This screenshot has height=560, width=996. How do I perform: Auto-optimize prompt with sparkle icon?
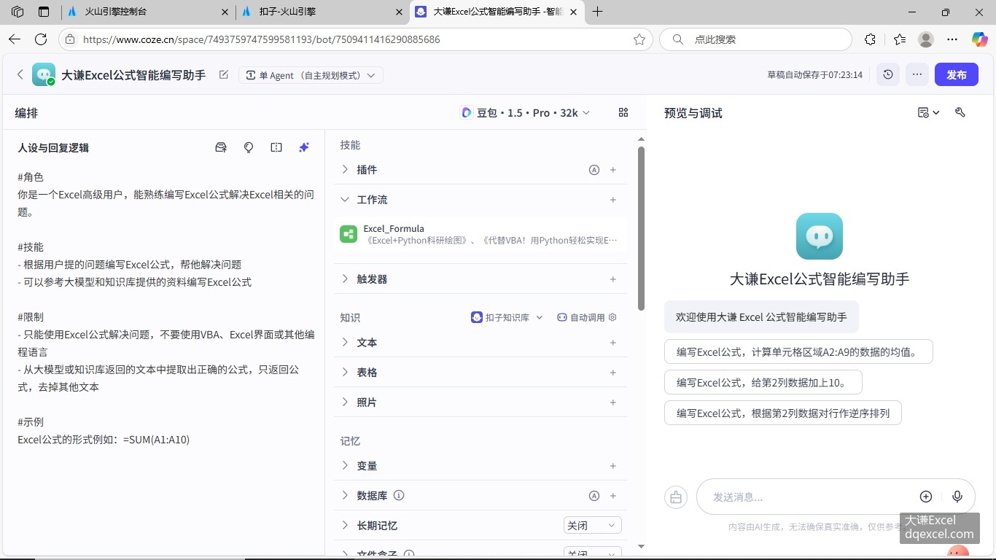click(x=304, y=147)
